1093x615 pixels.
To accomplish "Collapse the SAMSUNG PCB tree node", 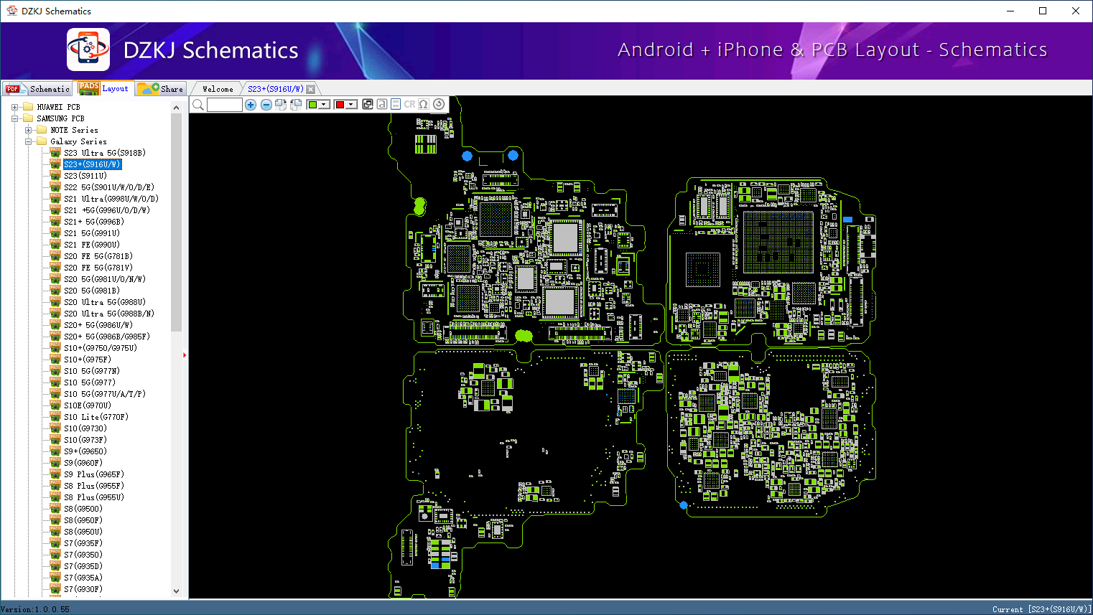I will 14,118.
